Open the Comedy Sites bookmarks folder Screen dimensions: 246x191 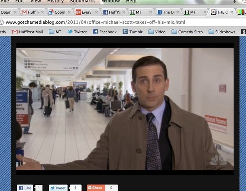pyautogui.click(x=187, y=32)
